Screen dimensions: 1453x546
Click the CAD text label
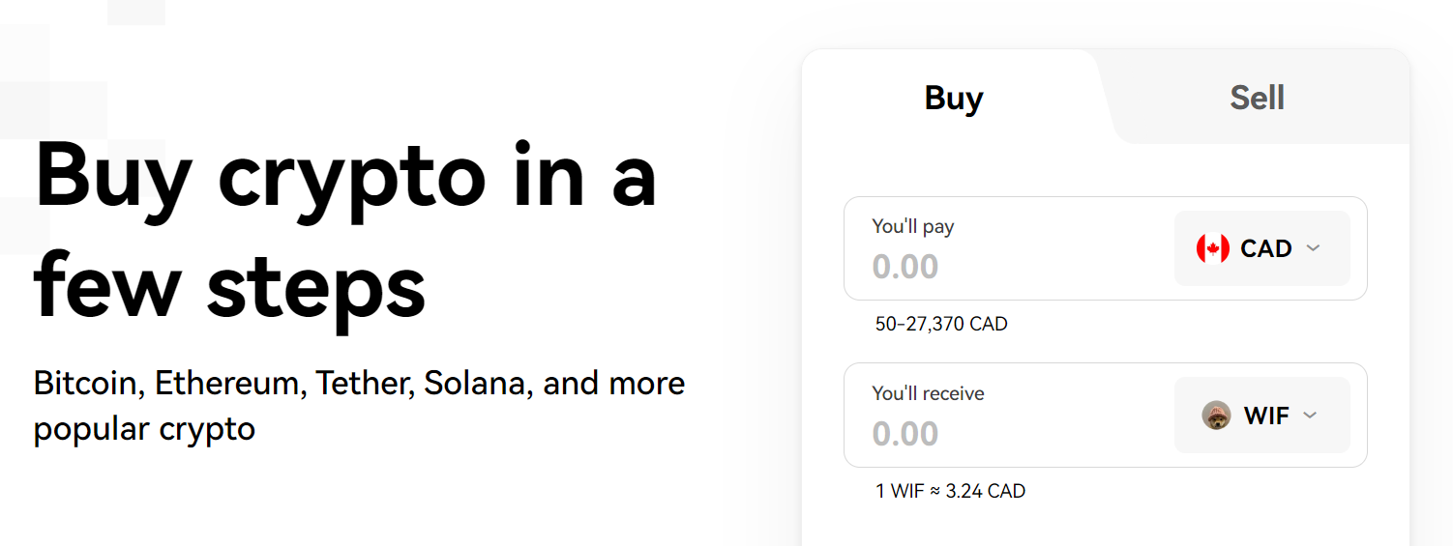click(x=1266, y=248)
